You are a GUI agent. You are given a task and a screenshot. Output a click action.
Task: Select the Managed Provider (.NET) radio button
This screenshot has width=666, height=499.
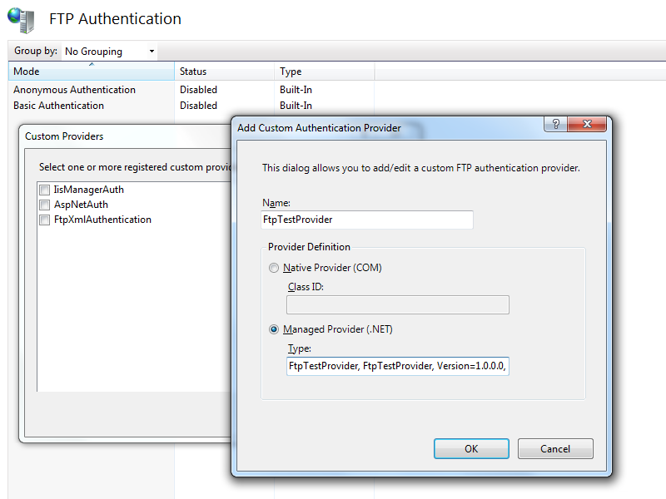(275, 329)
